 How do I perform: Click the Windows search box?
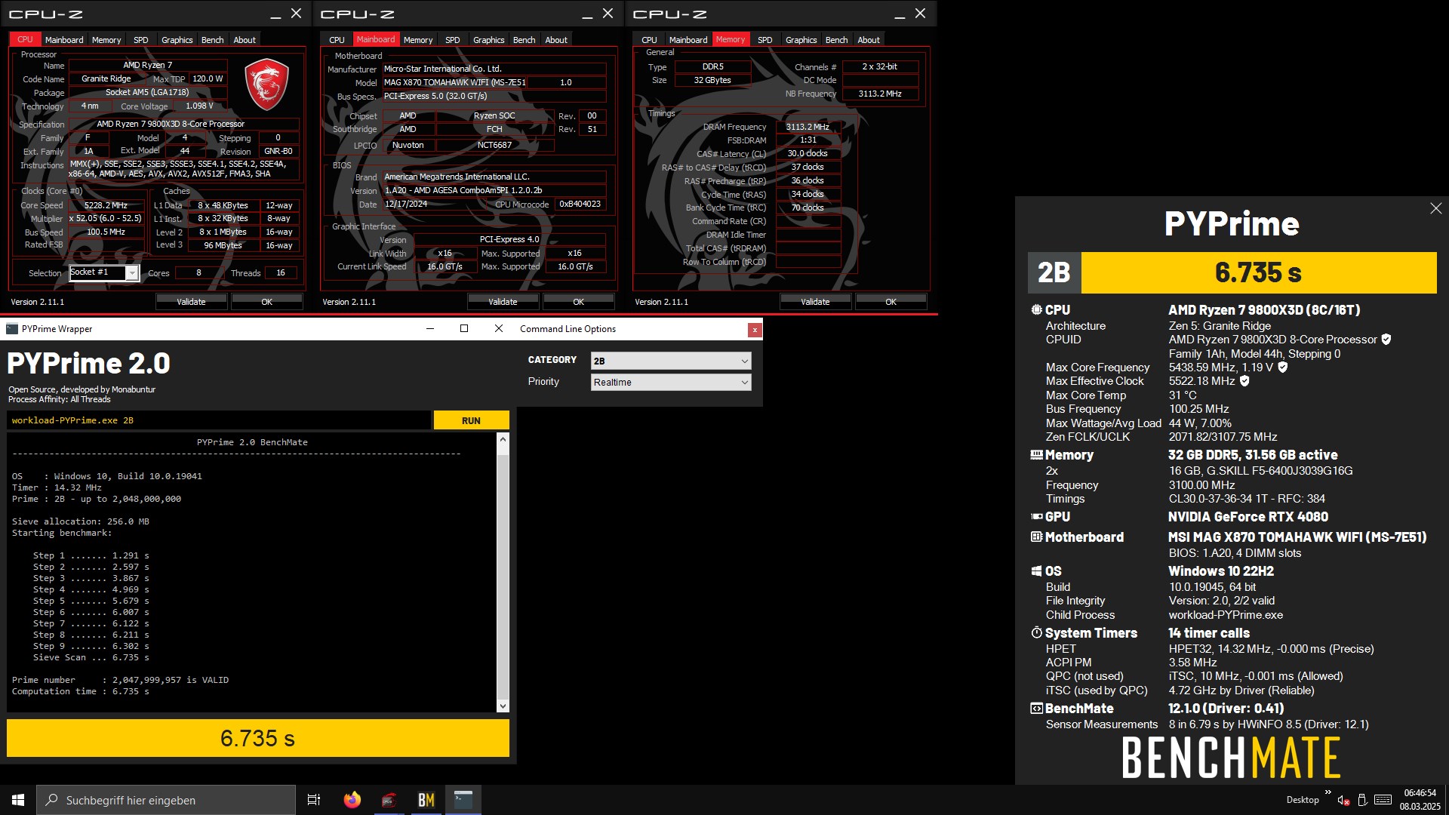coord(166,800)
